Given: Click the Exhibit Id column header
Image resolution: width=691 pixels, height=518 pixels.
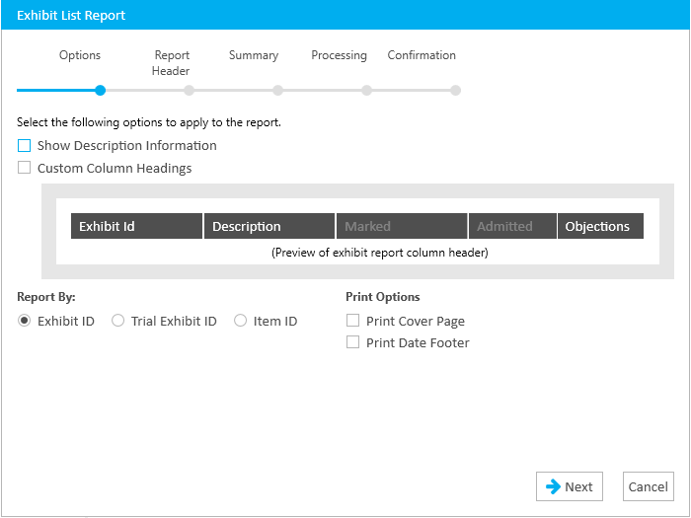Looking at the screenshot, I should (x=136, y=226).
